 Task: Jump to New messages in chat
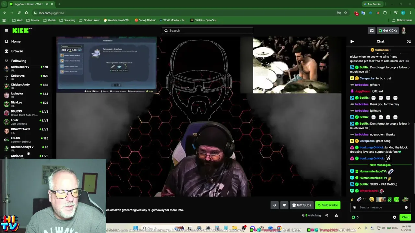click(380, 165)
